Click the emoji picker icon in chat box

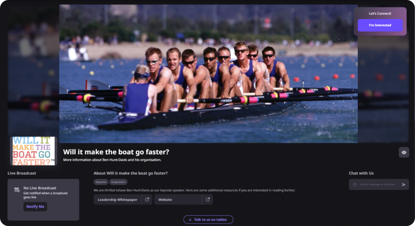[x=355, y=184]
